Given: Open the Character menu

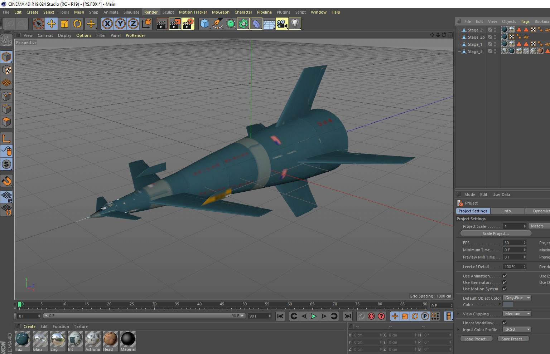Looking at the screenshot, I should (x=243, y=12).
